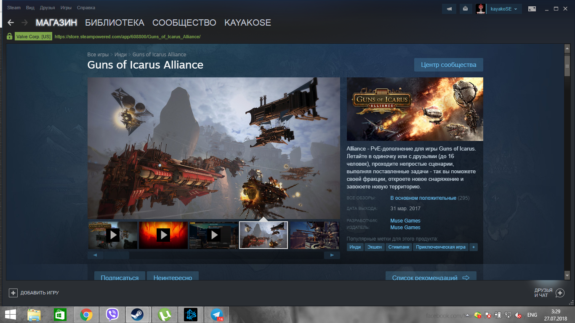Viewport: 575px width, 323px height.
Task: Click the plus icon to add game
Action: coord(13,293)
